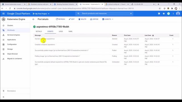Bookmark this page with star icon
This screenshot has width=182, height=102.
[x=160, y=8]
